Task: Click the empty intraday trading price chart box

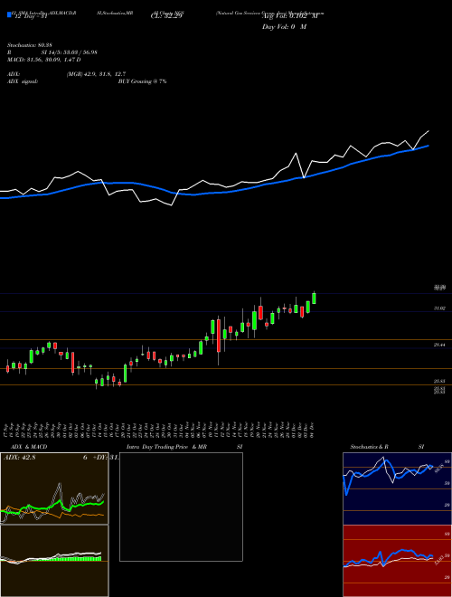Action: [181, 507]
